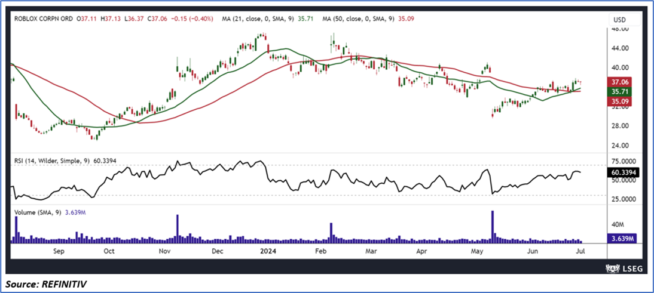Click the Nov label on the time axis
Image resolution: width=654 pixels, height=293 pixels.
166,251
